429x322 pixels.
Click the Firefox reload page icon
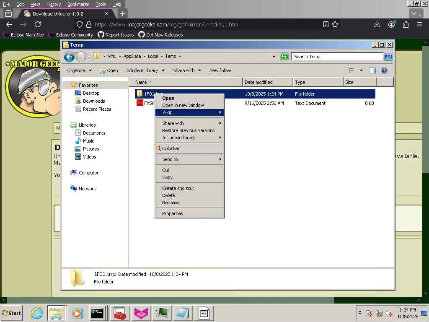[x=38, y=24]
